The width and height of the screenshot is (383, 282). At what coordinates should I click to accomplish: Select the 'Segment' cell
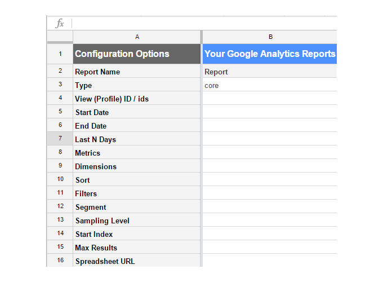137,206
